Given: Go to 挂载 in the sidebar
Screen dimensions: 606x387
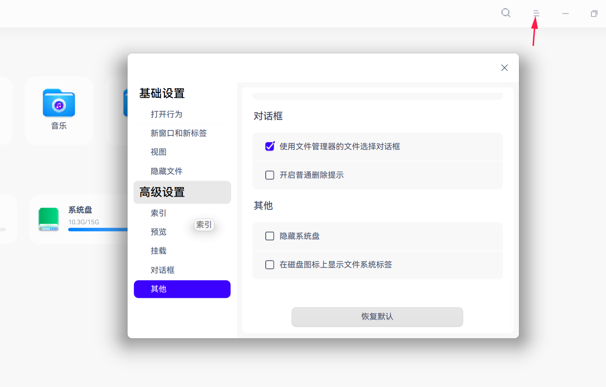Looking at the screenshot, I should coord(182,251).
